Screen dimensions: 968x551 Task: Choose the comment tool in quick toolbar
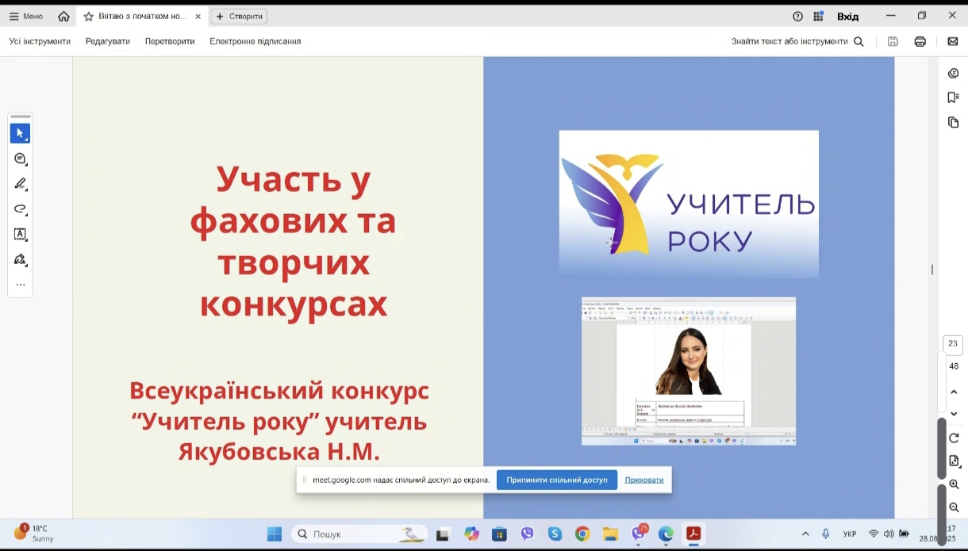pyautogui.click(x=21, y=159)
